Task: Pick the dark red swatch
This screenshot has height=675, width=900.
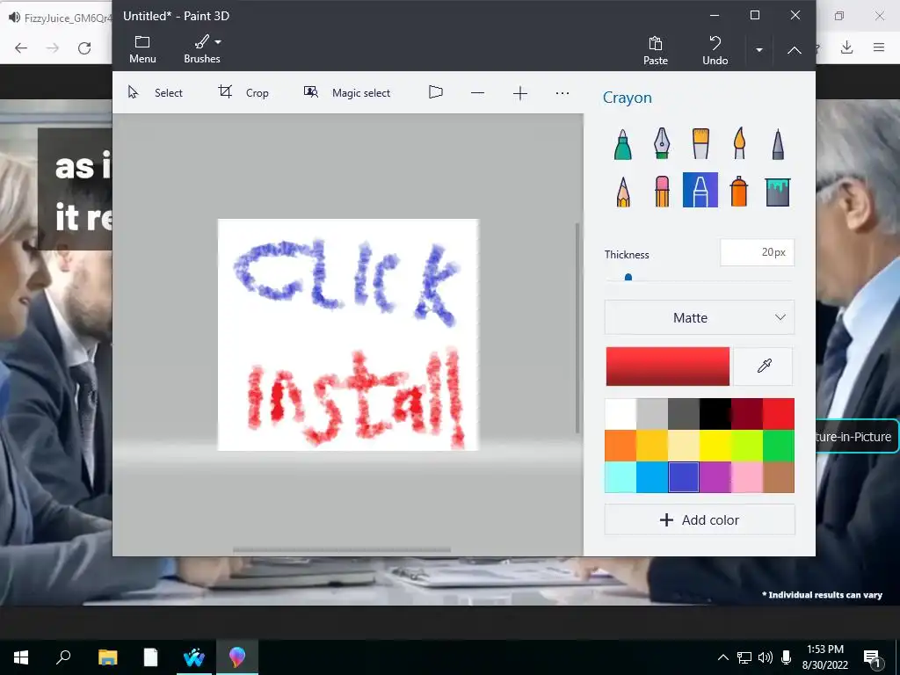Action: (747, 414)
